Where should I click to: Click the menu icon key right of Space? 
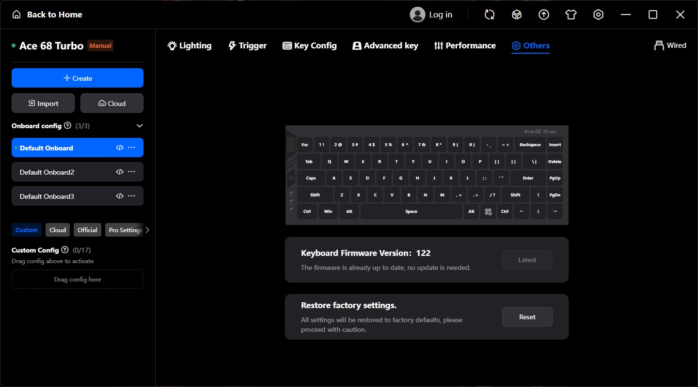(488, 211)
